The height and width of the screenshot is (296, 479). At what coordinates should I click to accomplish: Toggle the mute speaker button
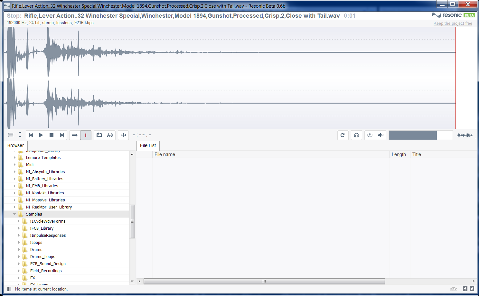[x=381, y=135]
